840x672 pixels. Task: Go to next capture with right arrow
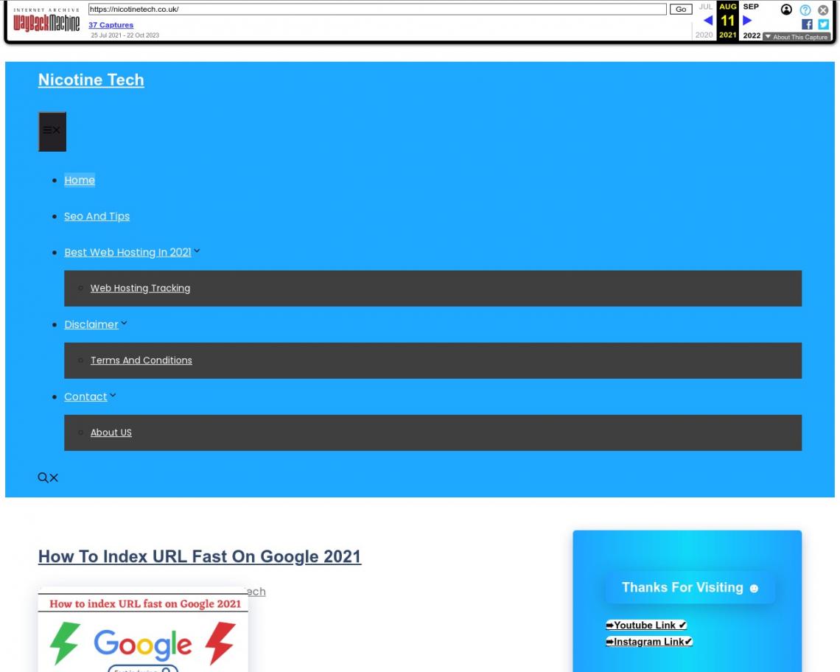pyautogui.click(x=747, y=21)
